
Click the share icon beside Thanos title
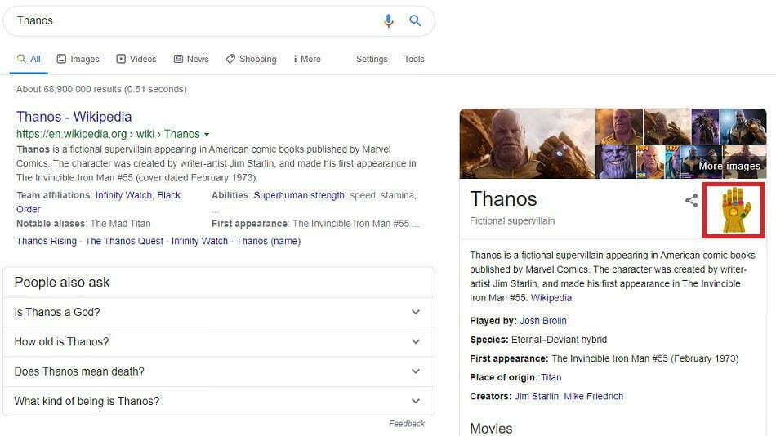pos(691,200)
